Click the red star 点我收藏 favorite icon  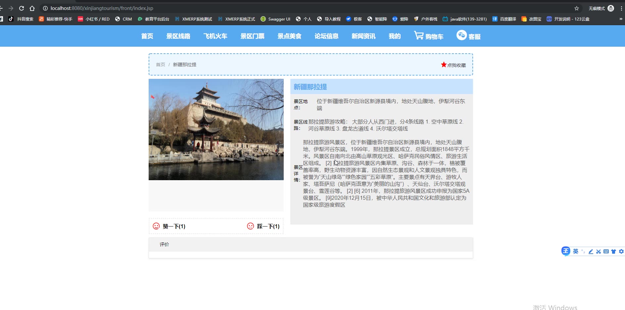(x=444, y=65)
